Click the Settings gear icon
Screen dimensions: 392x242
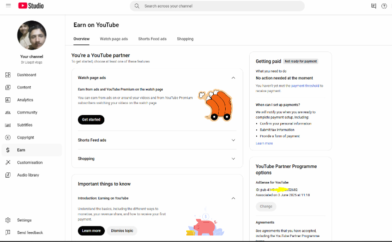(8, 220)
